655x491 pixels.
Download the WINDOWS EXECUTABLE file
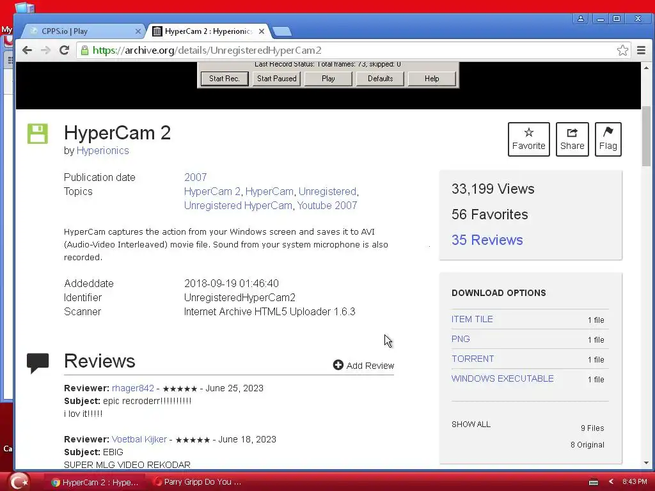click(503, 378)
